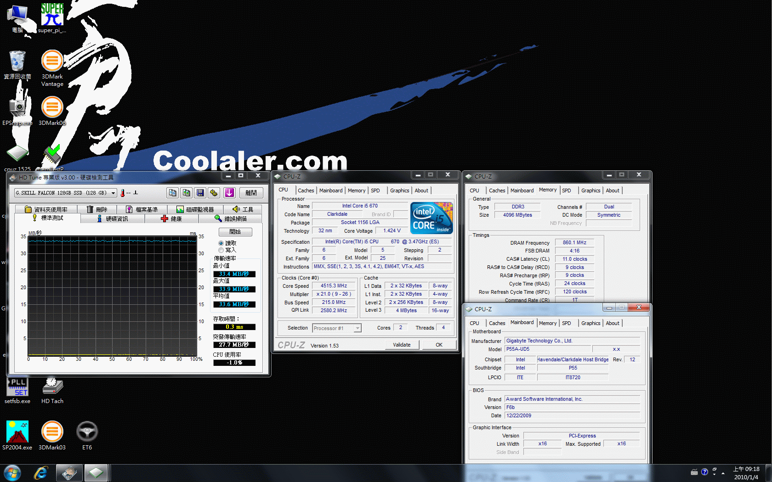Click the keyboard input method tray icon
The height and width of the screenshot is (482, 772).
[694, 472]
